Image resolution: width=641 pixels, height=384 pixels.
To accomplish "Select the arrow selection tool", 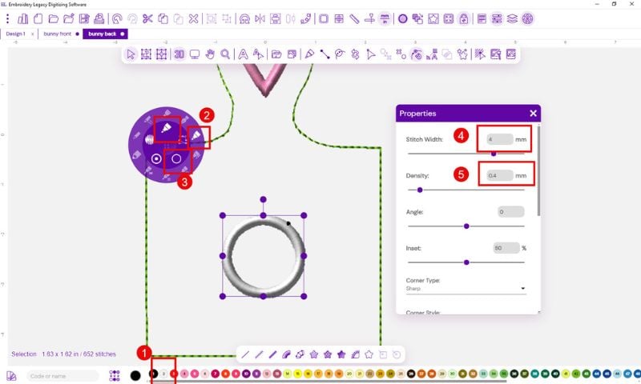I will [x=132, y=54].
